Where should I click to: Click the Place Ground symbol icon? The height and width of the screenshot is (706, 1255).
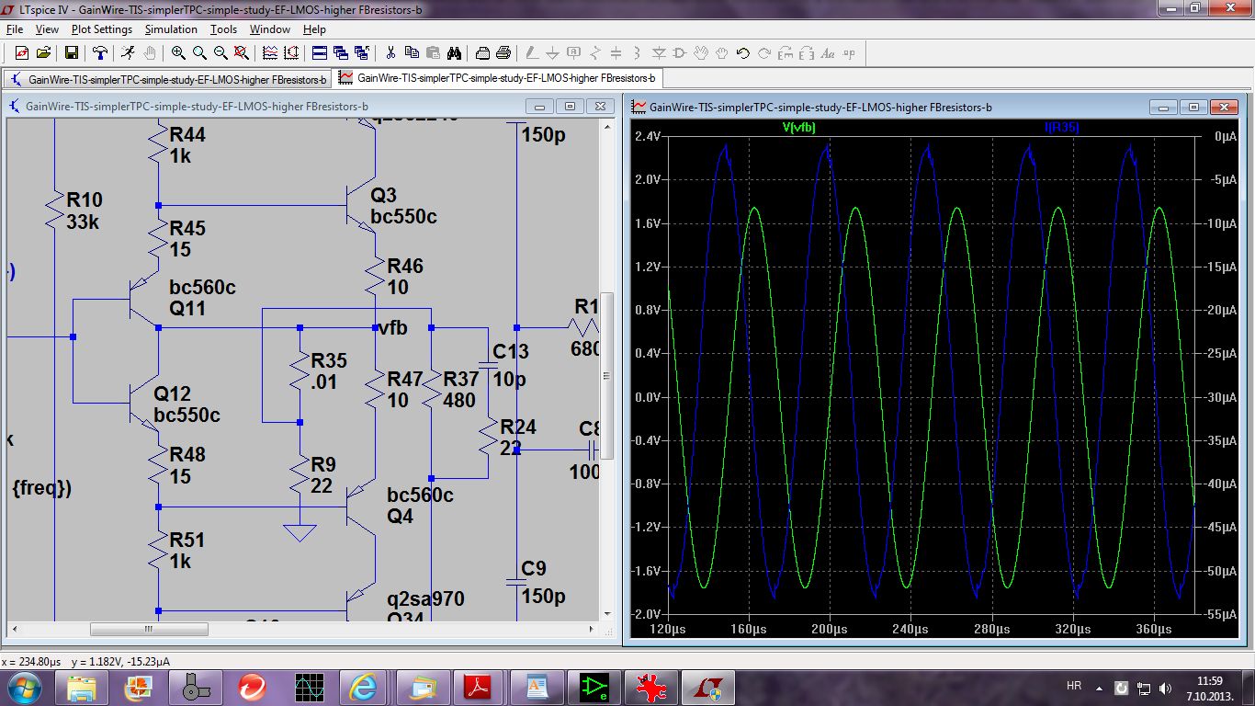553,53
